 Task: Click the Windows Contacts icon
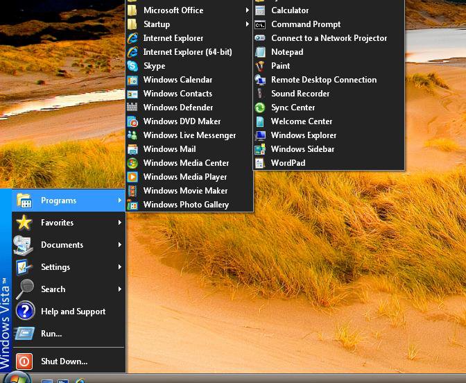(x=132, y=94)
